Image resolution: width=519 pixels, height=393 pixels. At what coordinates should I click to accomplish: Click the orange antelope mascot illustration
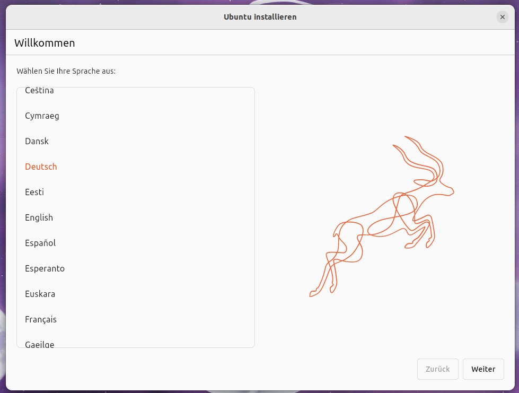382,217
